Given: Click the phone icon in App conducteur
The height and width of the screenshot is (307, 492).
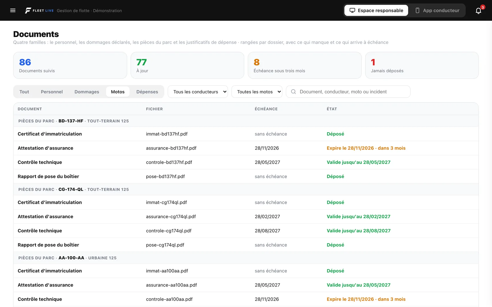Looking at the screenshot, I should (417, 10).
